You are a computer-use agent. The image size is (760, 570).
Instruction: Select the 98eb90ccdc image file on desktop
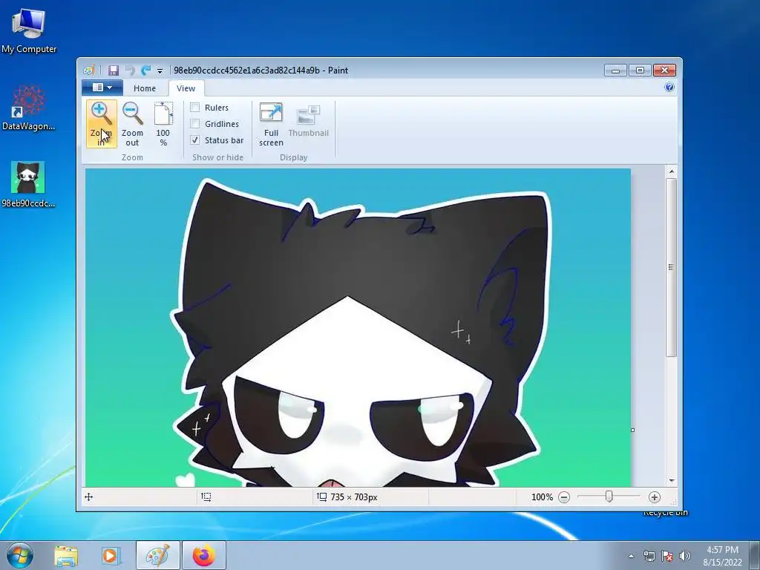(x=28, y=184)
